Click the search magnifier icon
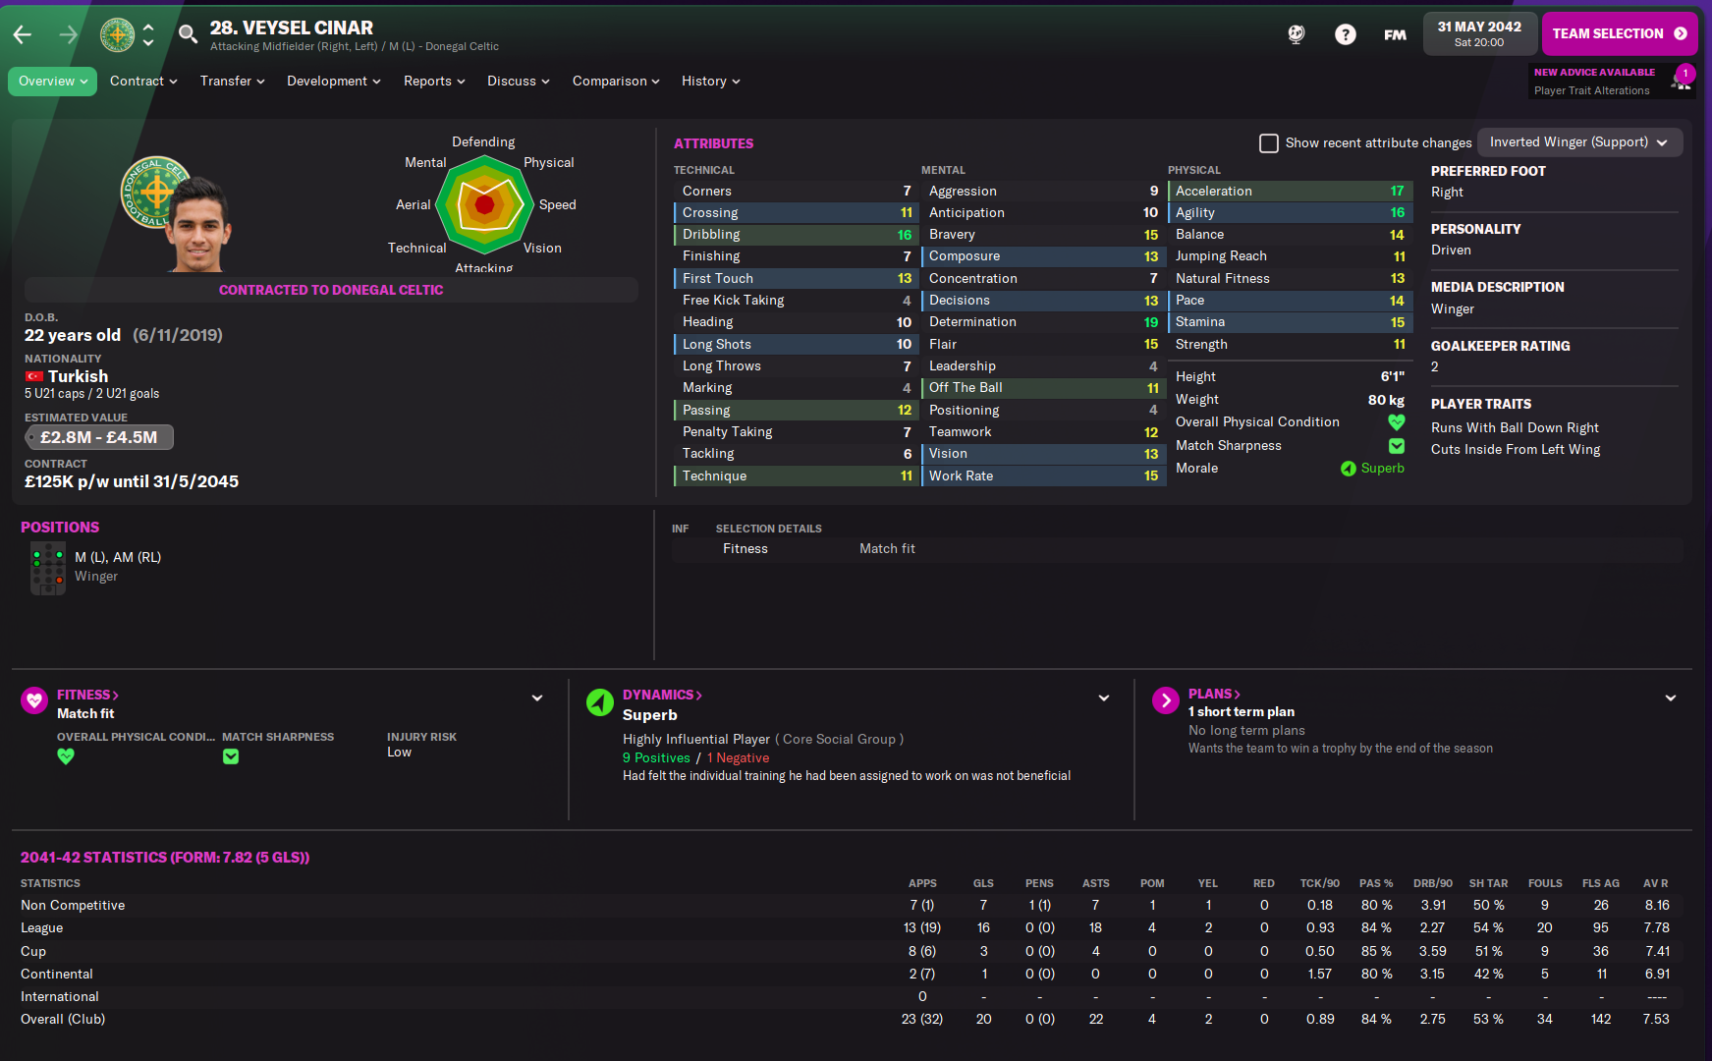This screenshot has width=1712, height=1061. [188, 34]
